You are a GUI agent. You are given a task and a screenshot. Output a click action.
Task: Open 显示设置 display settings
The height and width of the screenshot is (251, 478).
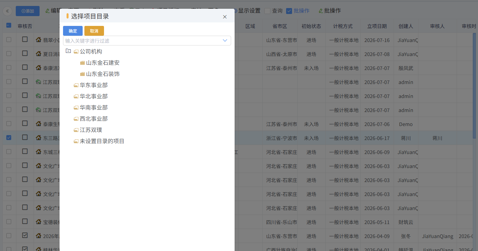tap(247, 11)
